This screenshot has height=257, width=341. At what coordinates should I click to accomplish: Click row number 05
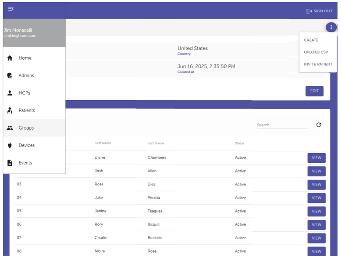[19, 211]
